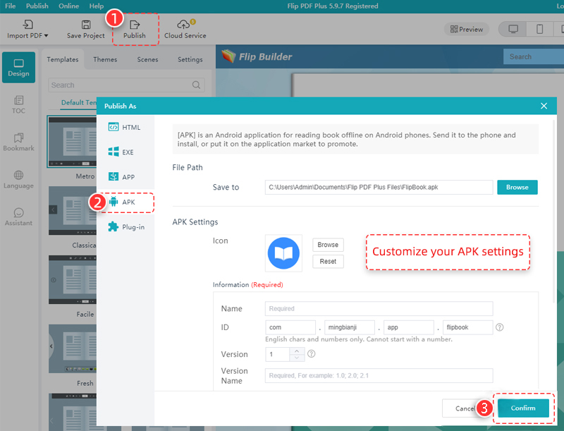This screenshot has width=564, height=431.
Task: Click the Publish As dialog scrollbar
Action: 554,210
